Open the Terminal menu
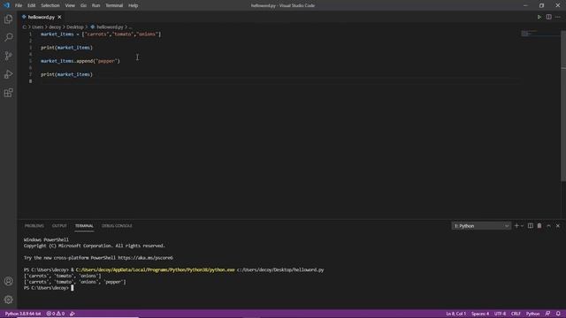This screenshot has width=566, height=318. (114, 5)
